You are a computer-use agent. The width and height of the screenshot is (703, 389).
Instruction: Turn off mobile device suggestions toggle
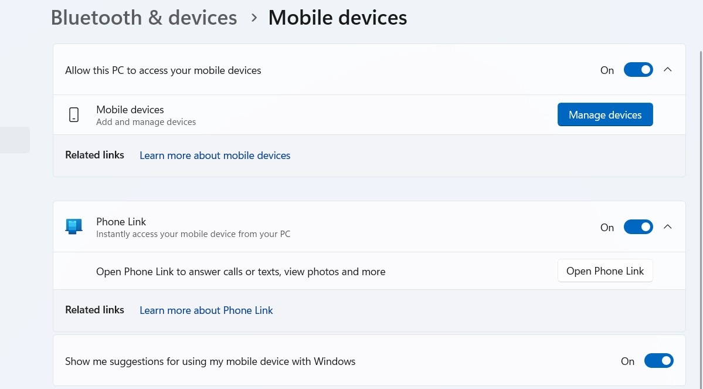tap(658, 361)
